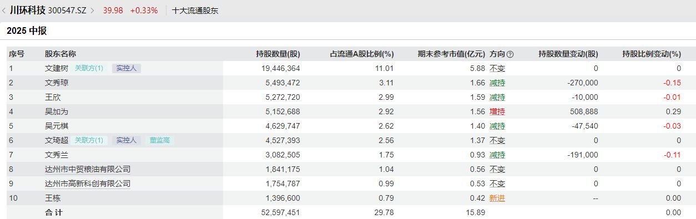Image resolution: width=696 pixels, height=219 pixels.
Task: Open 不变 direction link for 文建树
Action: 497,69
